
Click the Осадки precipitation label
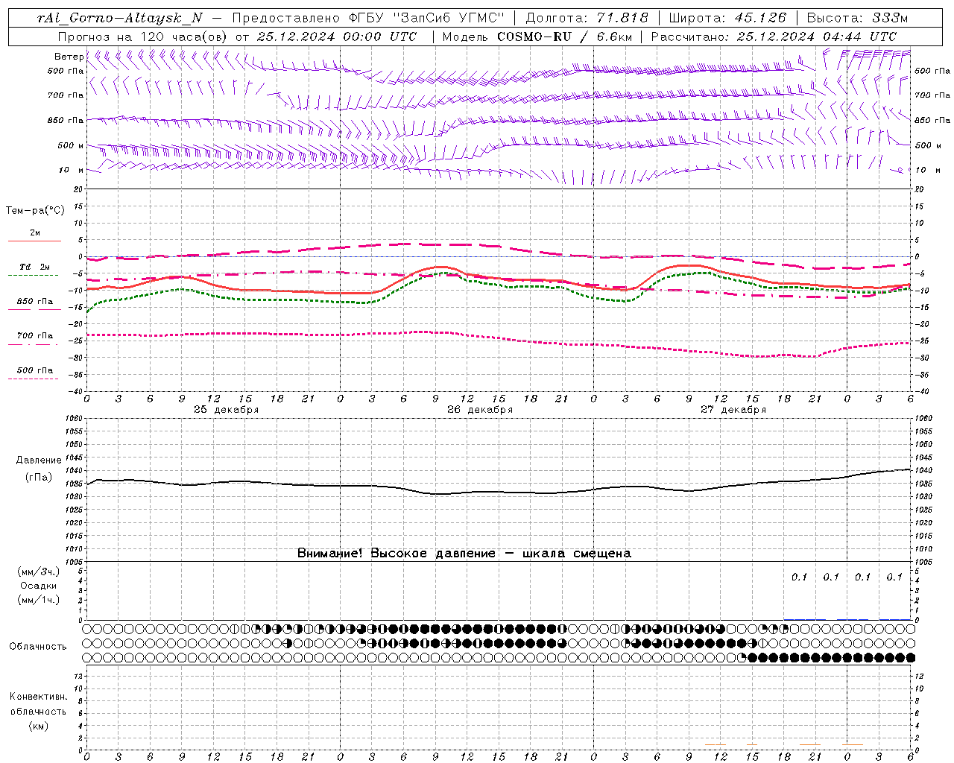(x=39, y=586)
